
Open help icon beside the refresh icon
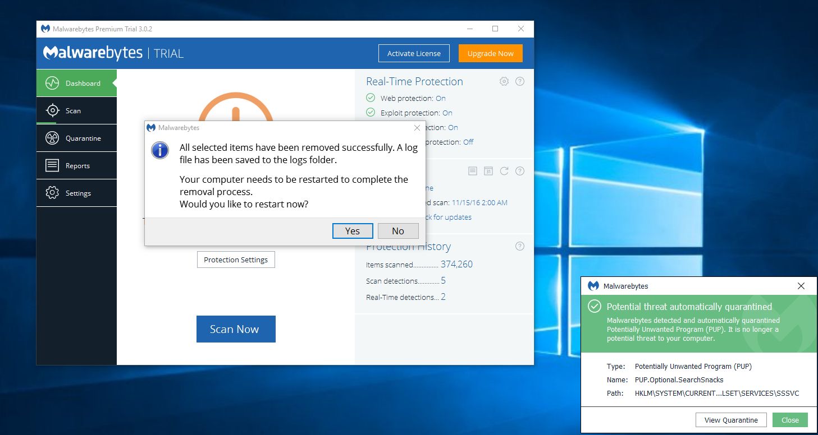click(520, 171)
